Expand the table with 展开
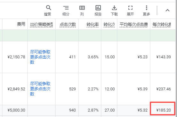The image size is (177, 117). tap(130, 11)
